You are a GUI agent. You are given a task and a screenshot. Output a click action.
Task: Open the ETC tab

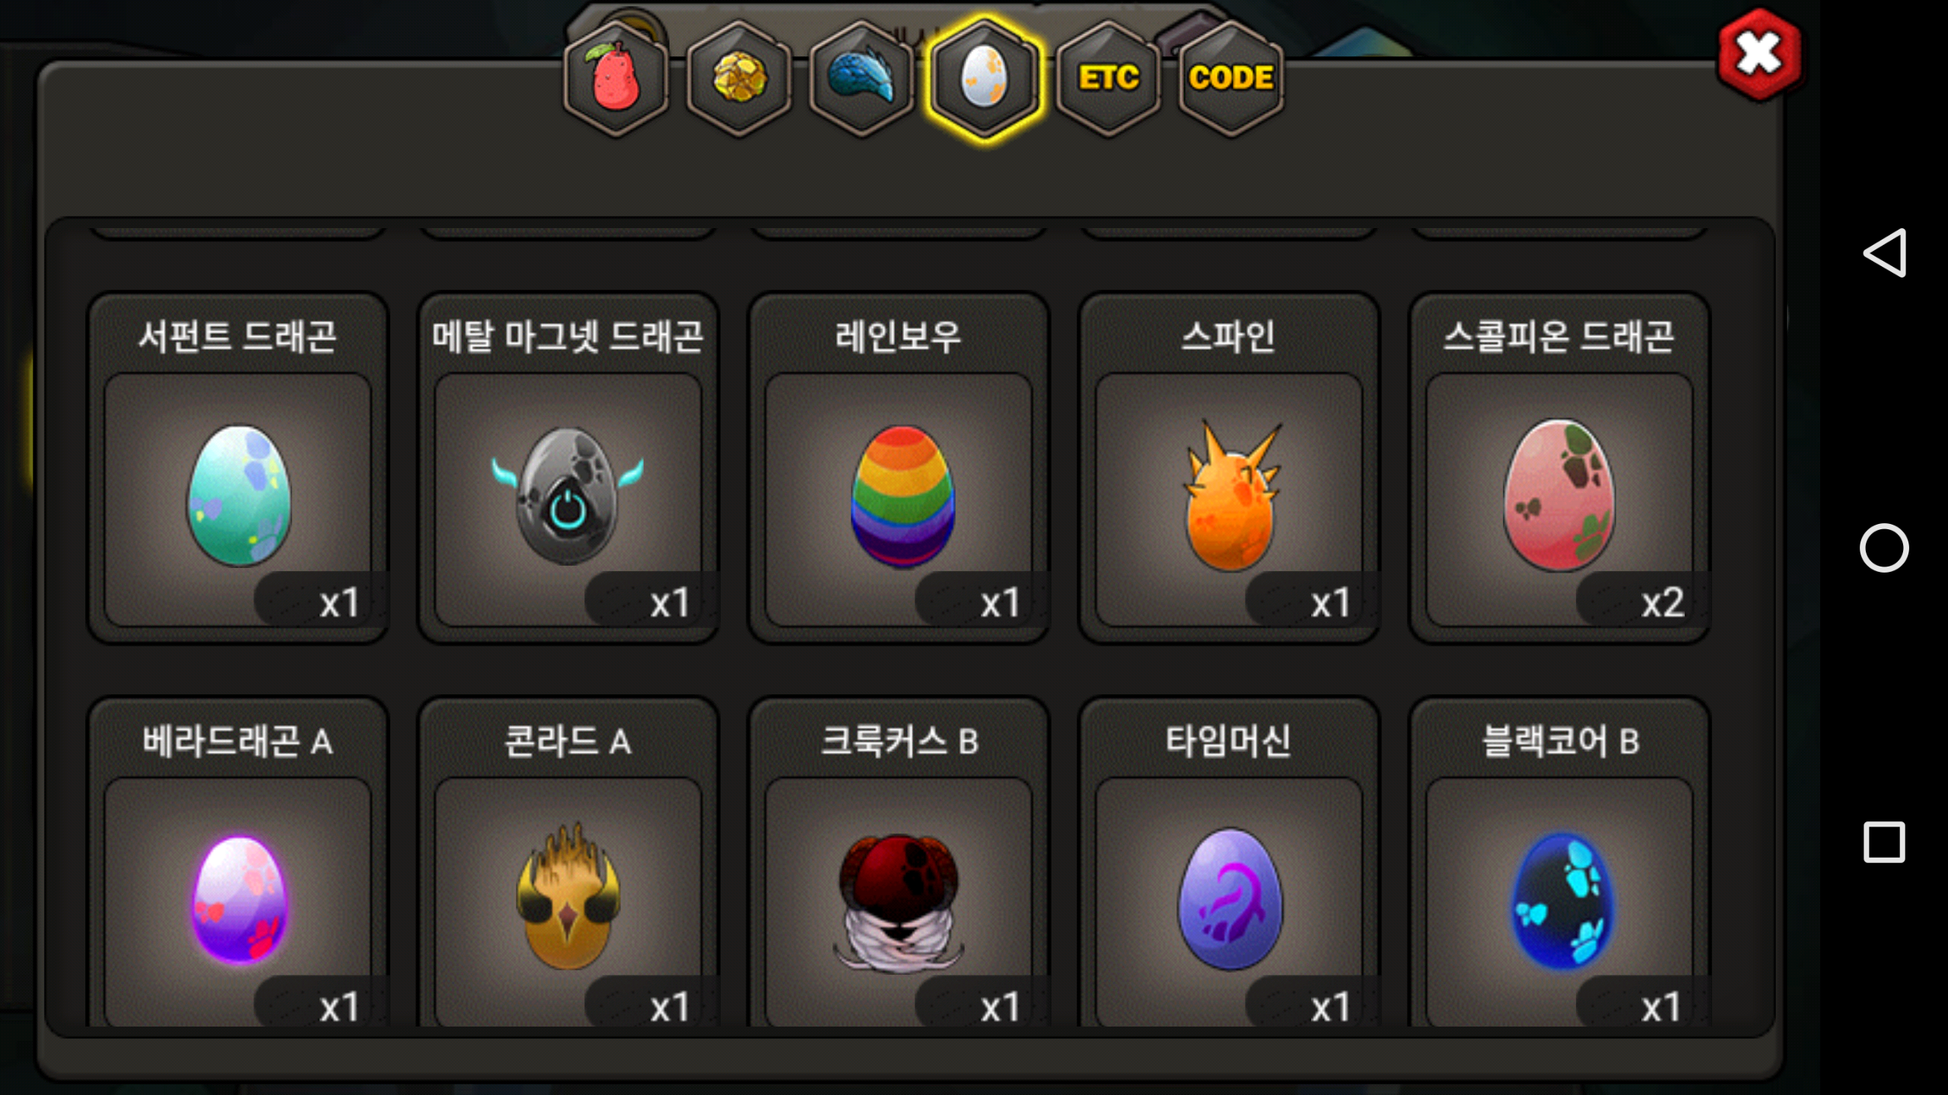[x=1108, y=78]
